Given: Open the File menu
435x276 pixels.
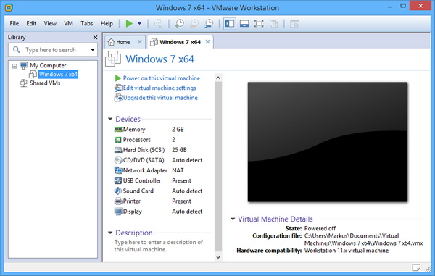Looking at the screenshot, I should (14, 24).
